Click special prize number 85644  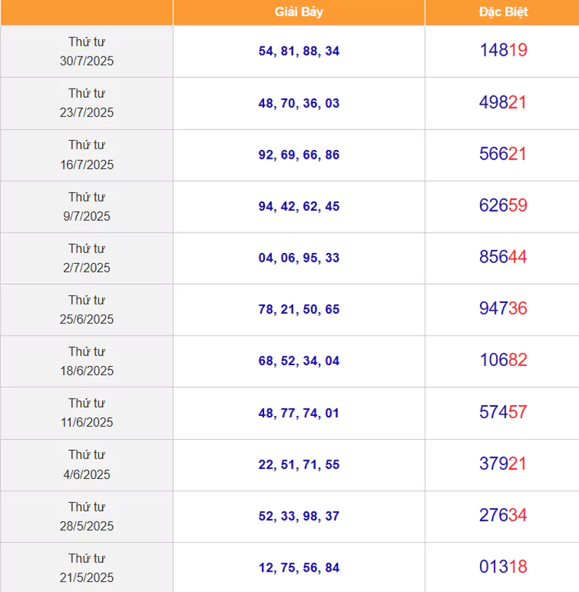click(503, 257)
